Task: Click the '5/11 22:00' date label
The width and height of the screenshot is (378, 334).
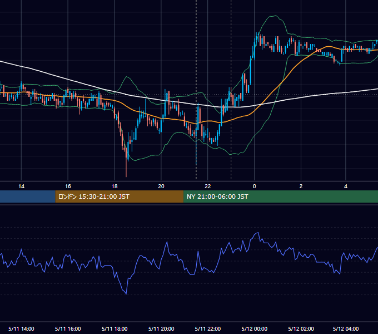Action: pyautogui.click(x=207, y=328)
